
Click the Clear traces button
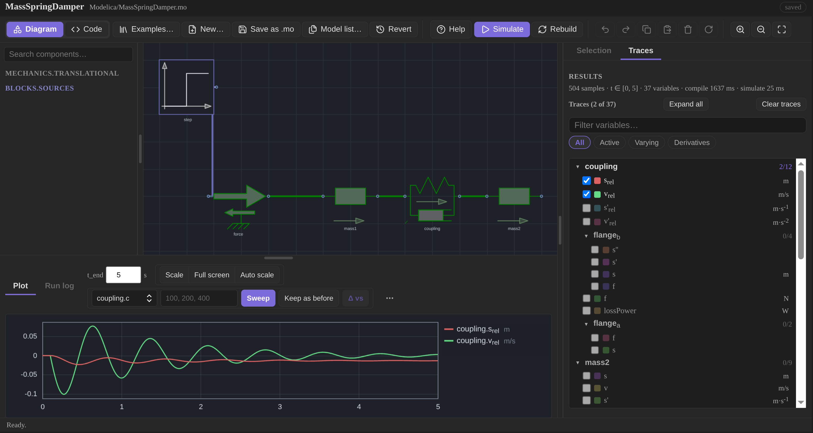point(781,104)
